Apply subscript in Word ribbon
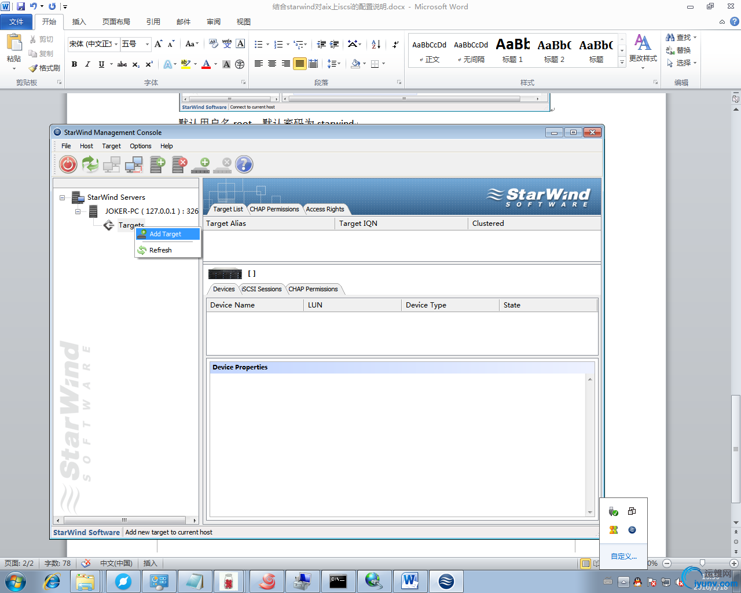 click(x=136, y=64)
